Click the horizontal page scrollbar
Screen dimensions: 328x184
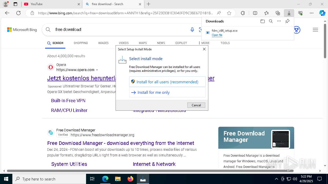(x=150, y=171)
